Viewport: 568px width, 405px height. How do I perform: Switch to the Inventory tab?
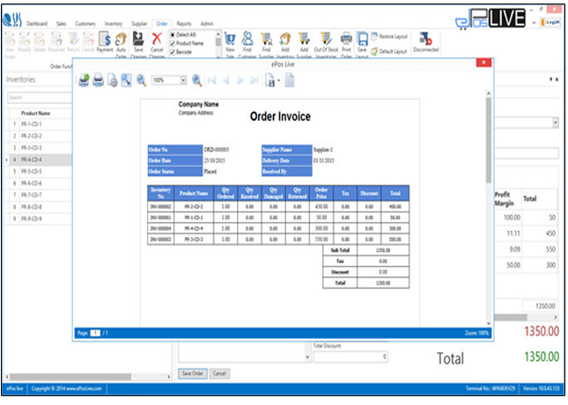pyautogui.click(x=113, y=24)
